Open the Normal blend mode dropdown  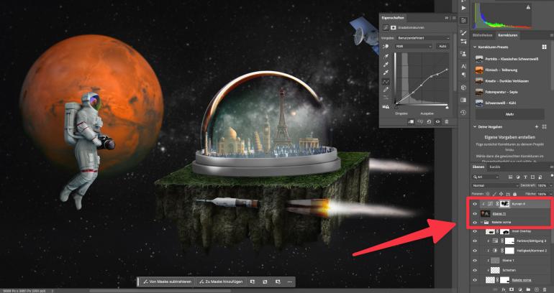(x=495, y=185)
